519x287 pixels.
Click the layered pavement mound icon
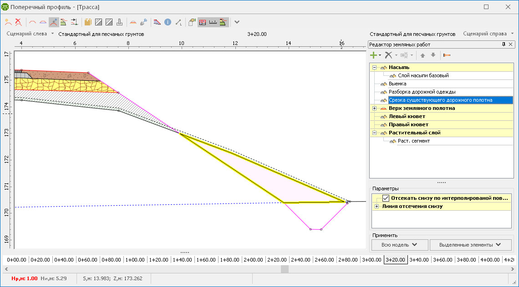[x=133, y=22]
